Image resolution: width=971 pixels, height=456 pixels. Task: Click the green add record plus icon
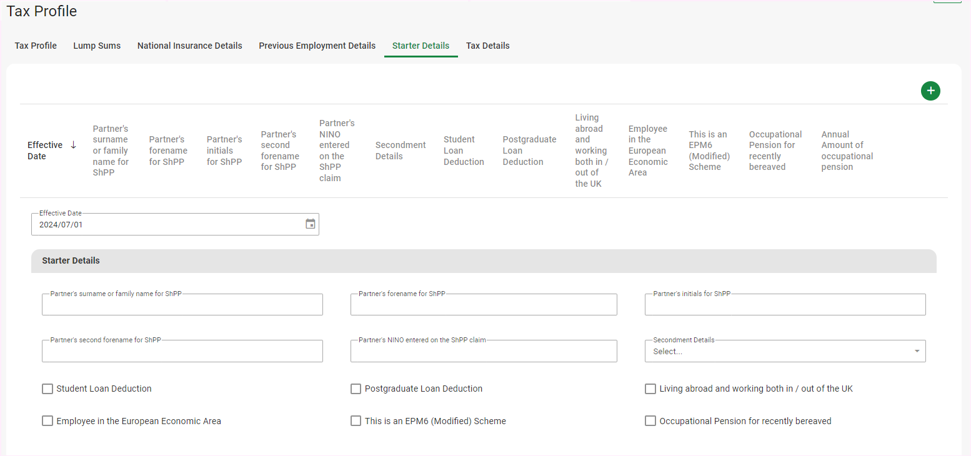[930, 91]
